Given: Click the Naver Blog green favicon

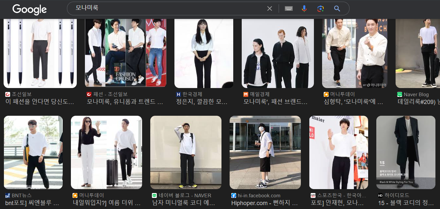Looking at the screenshot, I should (399, 94).
